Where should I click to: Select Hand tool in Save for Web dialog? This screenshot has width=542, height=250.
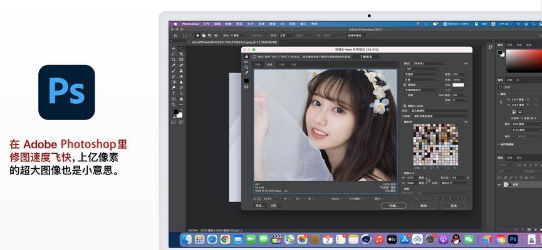[x=246, y=56]
